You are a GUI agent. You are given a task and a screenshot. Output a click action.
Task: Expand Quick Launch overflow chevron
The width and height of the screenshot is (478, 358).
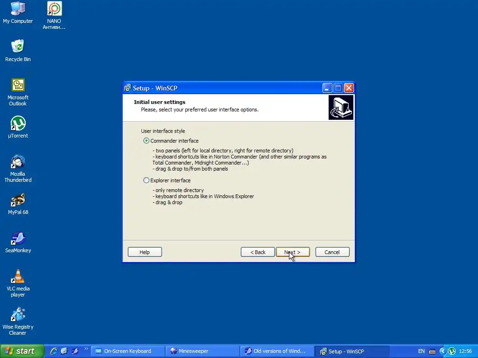86,349
